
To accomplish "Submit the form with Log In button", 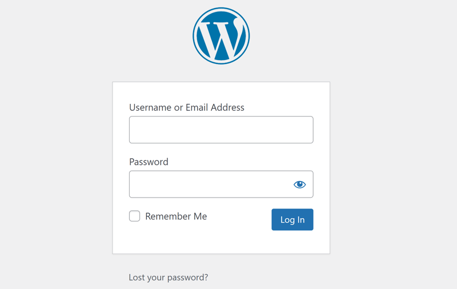I will (x=292, y=219).
